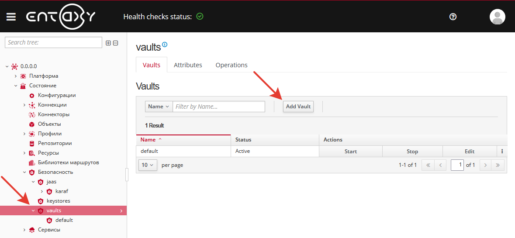Click the info icon beside vaults title
Image resolution: width=515 pixels, height=238 pixels.
(165, 45)
